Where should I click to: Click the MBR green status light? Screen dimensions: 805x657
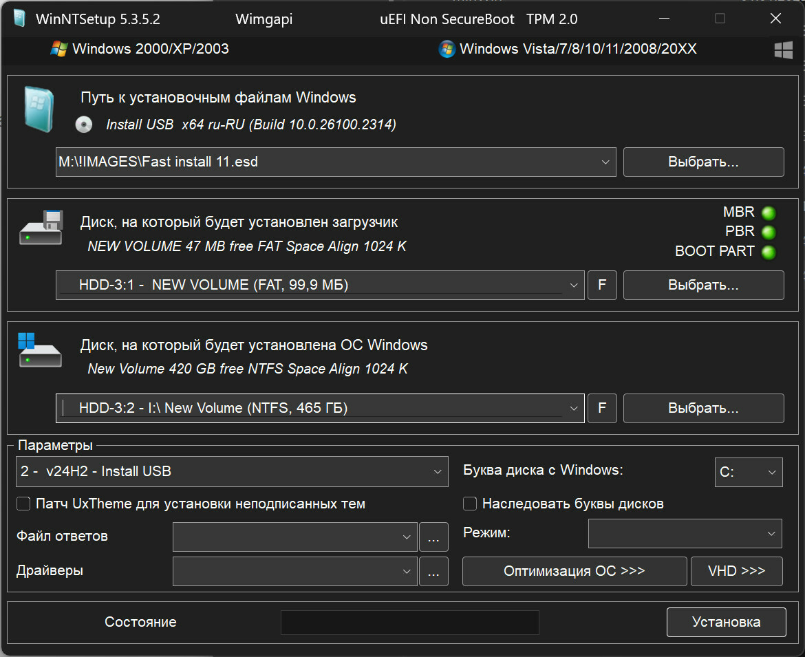coord(769,213)
